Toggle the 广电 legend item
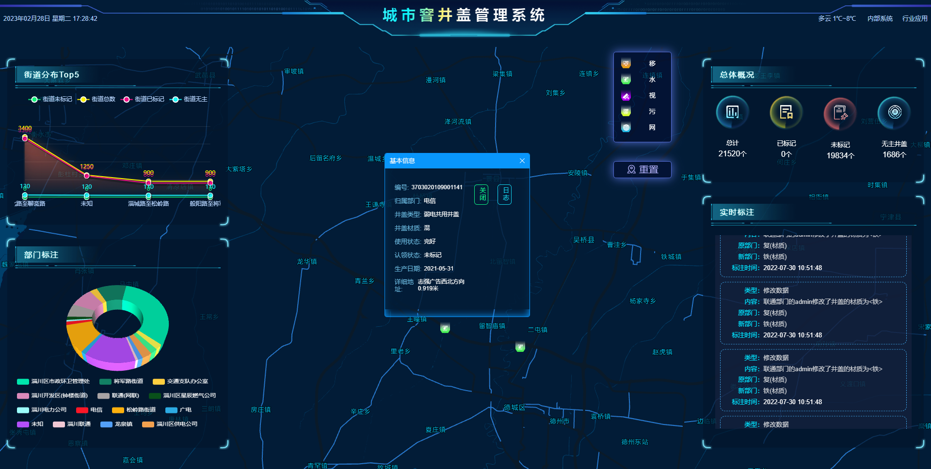 click(178, 410)
